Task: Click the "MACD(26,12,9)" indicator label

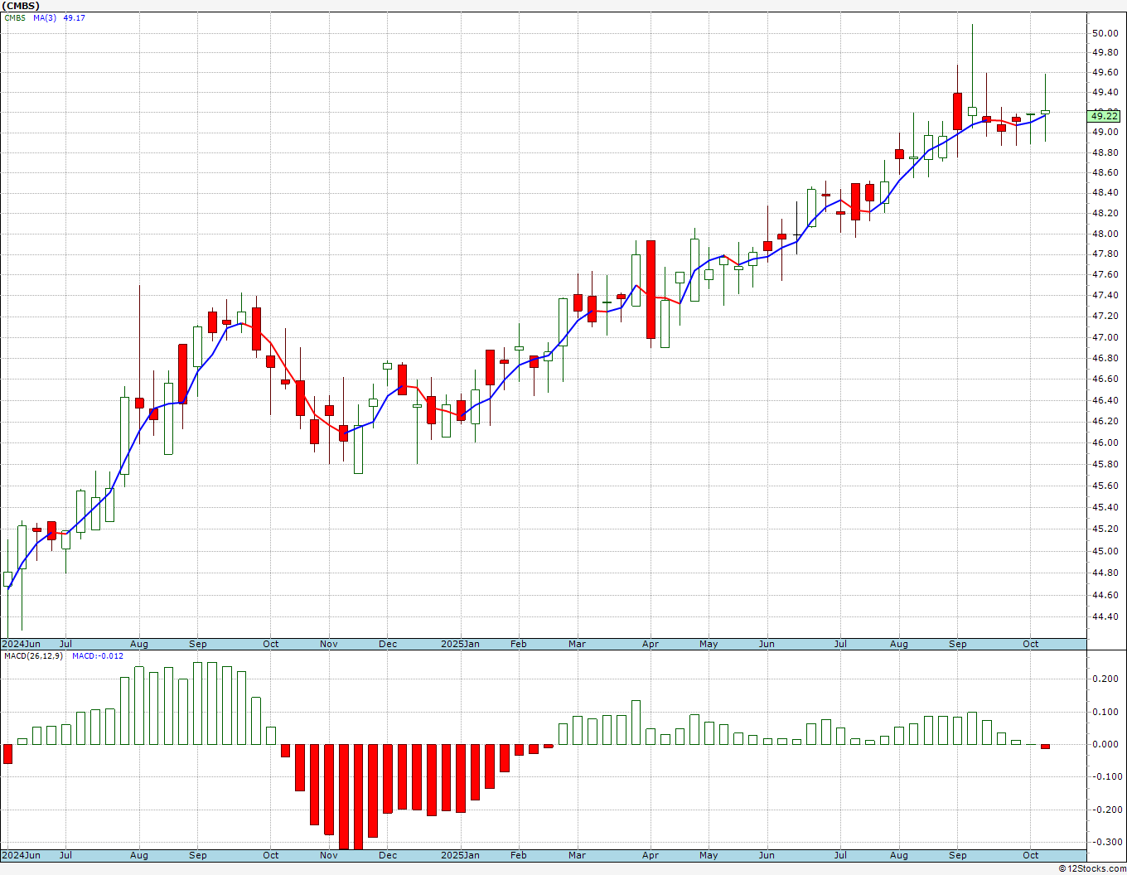Action: coord(34,656)
